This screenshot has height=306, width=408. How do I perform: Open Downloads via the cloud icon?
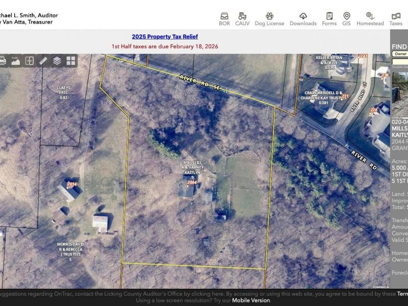302,17
